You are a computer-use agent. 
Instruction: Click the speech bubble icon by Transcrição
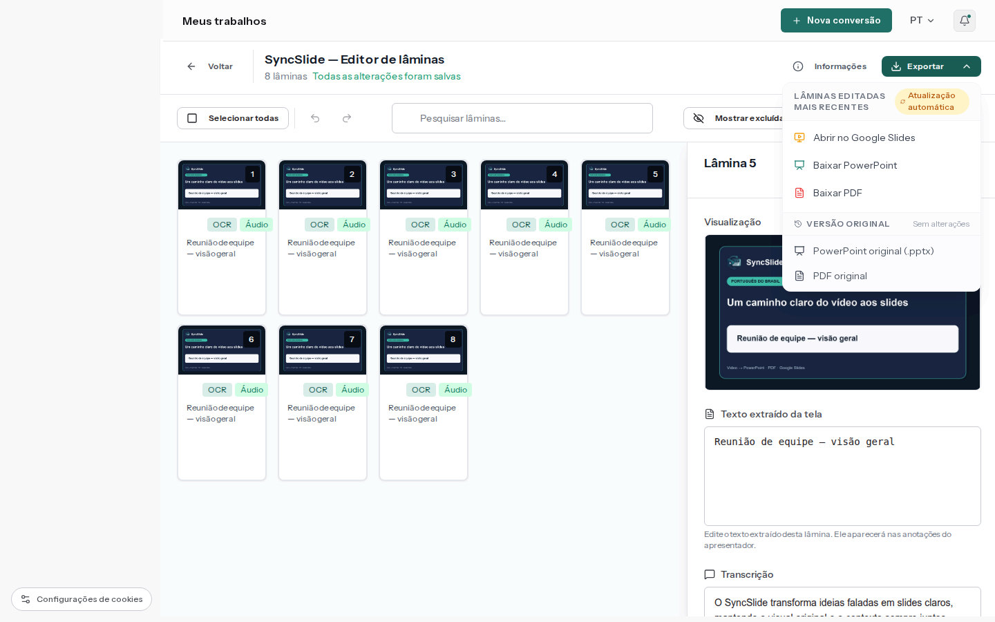coord(710,574)
